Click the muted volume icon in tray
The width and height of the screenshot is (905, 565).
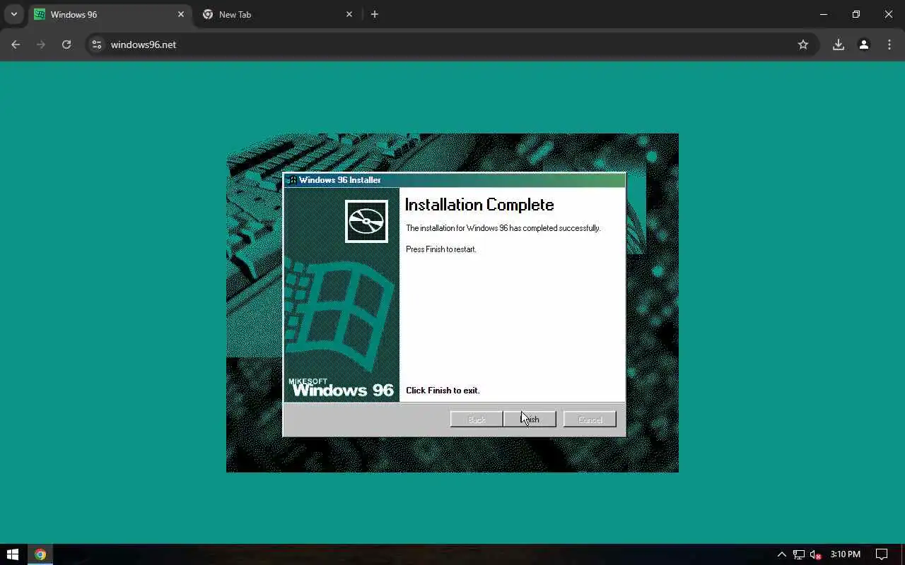816,554
